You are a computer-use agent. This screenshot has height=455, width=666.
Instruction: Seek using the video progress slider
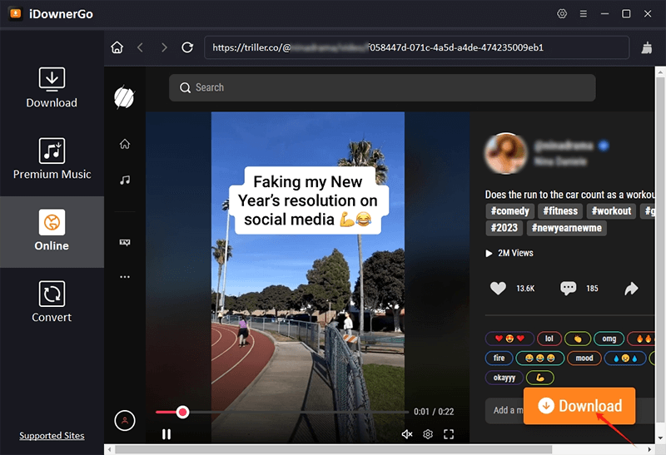pos(282,412)
